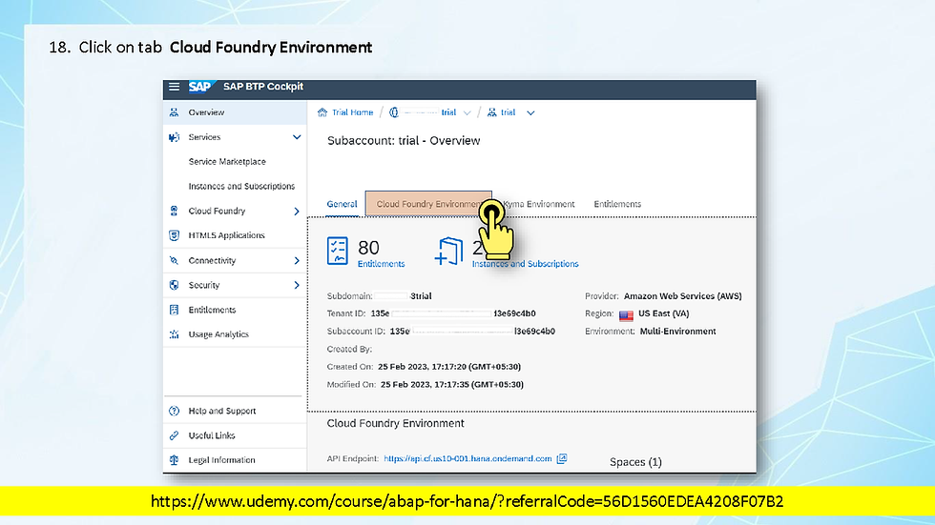Screen dimensions: 935x525
Task: Click the Overview sidebar icon
Action: (174, 112)
